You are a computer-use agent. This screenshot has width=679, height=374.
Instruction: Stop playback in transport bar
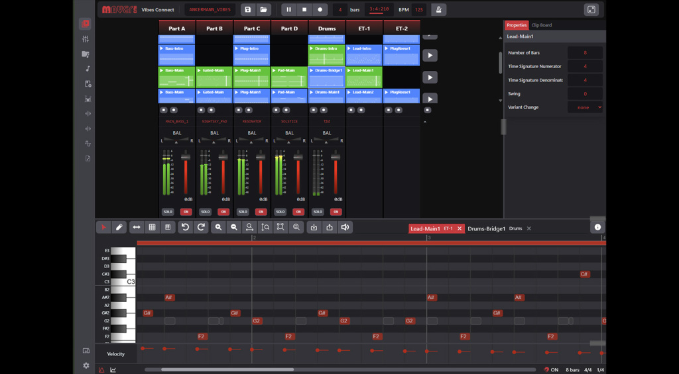point(304,9)
